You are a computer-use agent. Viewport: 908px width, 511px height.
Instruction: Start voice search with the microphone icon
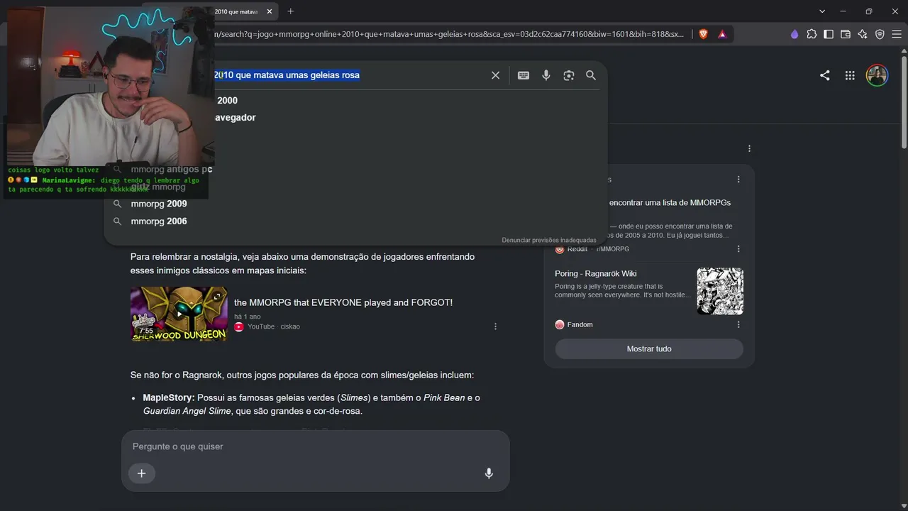[x=546, y=75]
